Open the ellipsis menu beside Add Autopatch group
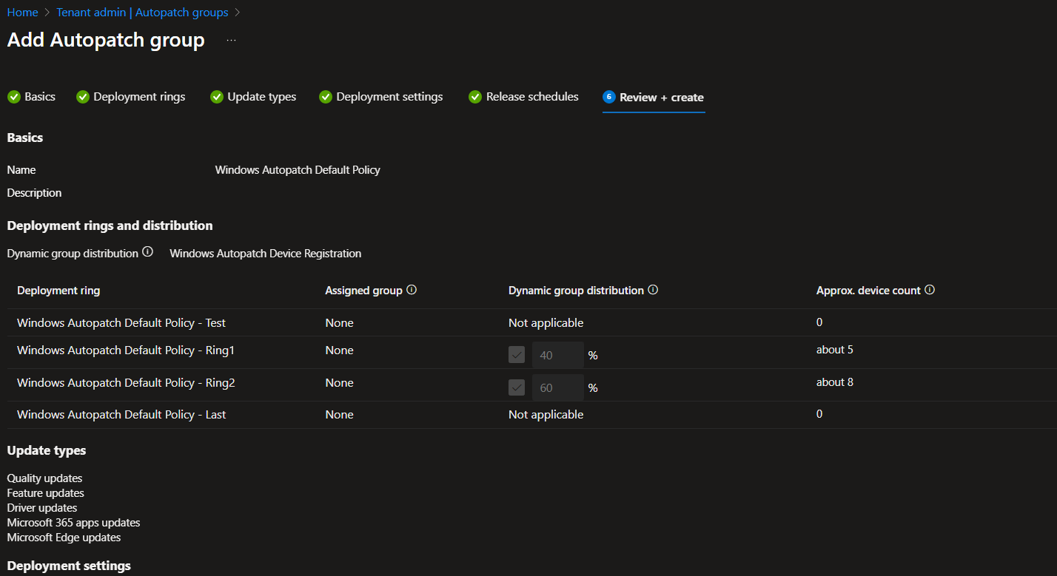The width and height of the screenshot is (1057, 576). pos(230,41)
